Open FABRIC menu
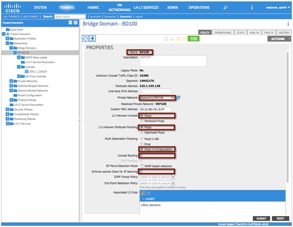This screenshot has height=227, width=293. (x=93, y=8)
